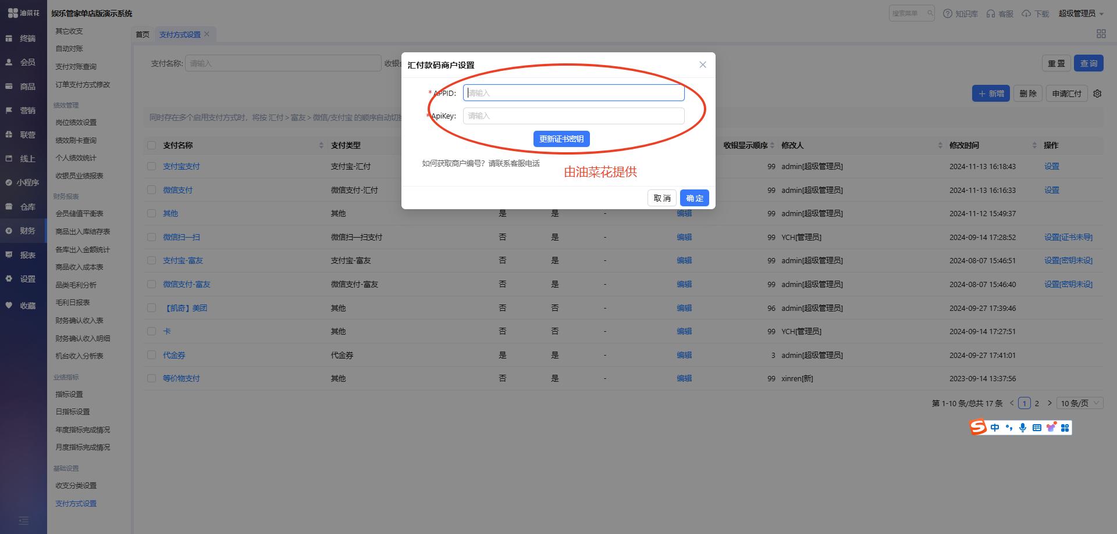
Task: Focus the 支付名称 search input
Action: coord(283,63)
